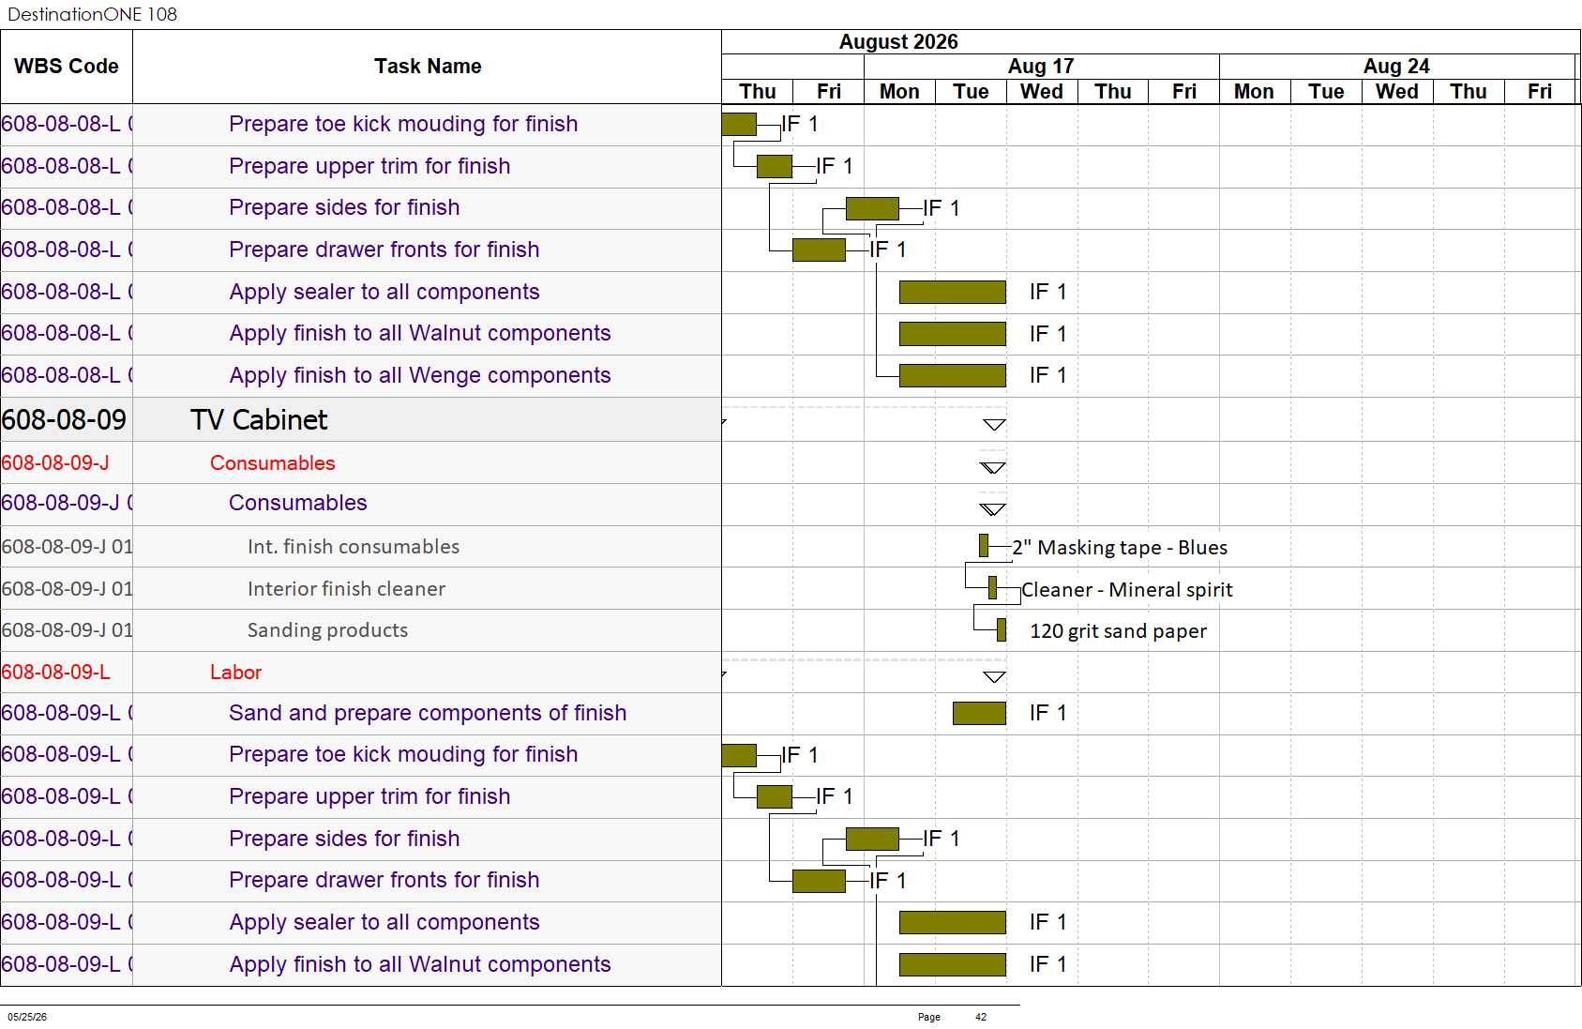1582x1029 pixels.
Task: Click Wed under the Aug 24 week
Action: [x=1397, y=92]
